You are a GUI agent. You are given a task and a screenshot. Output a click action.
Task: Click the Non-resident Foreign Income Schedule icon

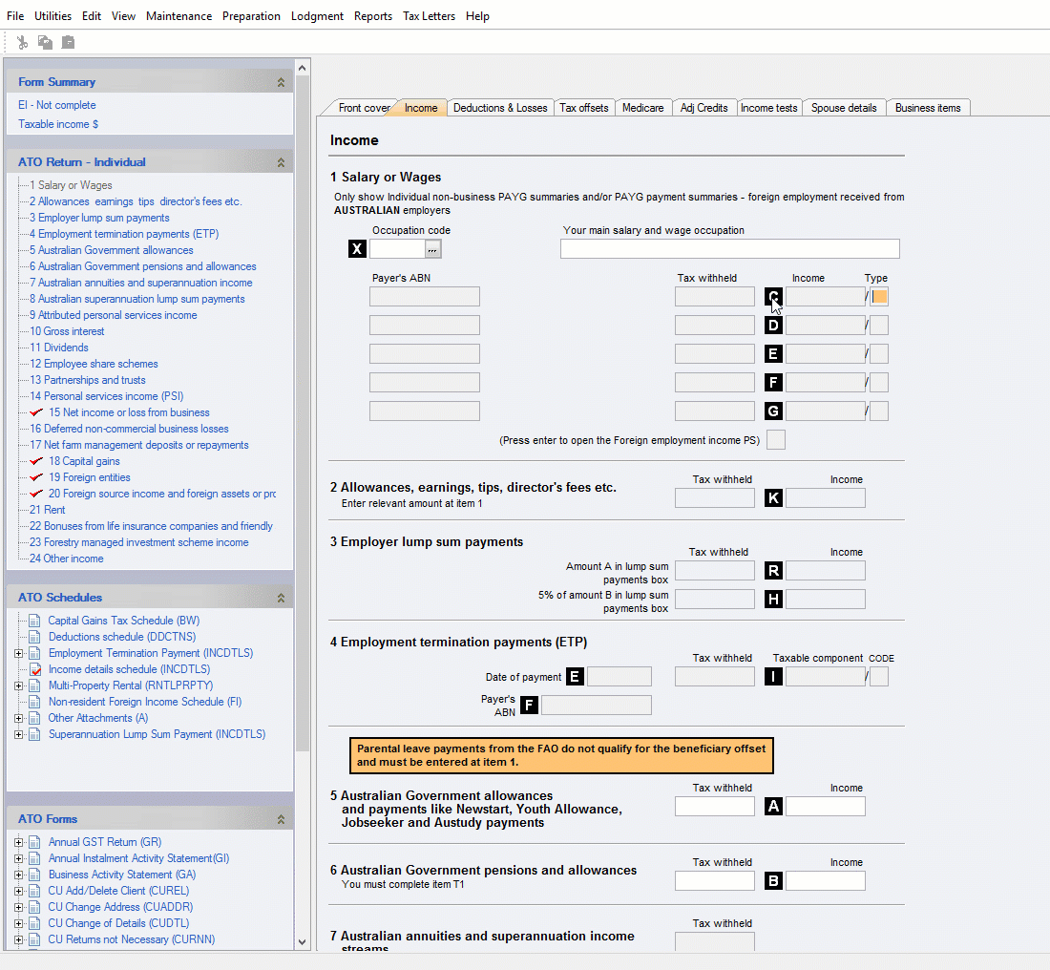(x=34, y=702)
